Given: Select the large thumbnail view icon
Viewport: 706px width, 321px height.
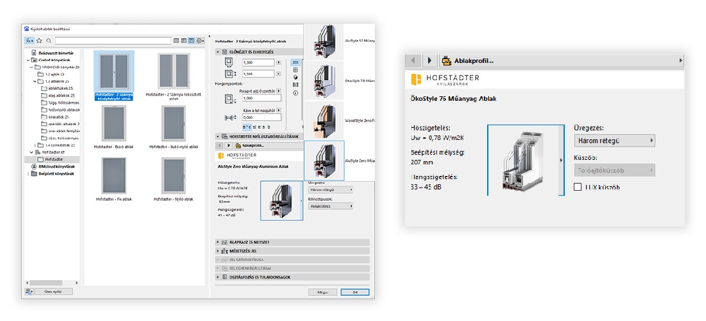Looking at the screenshot, I should 191,40.
